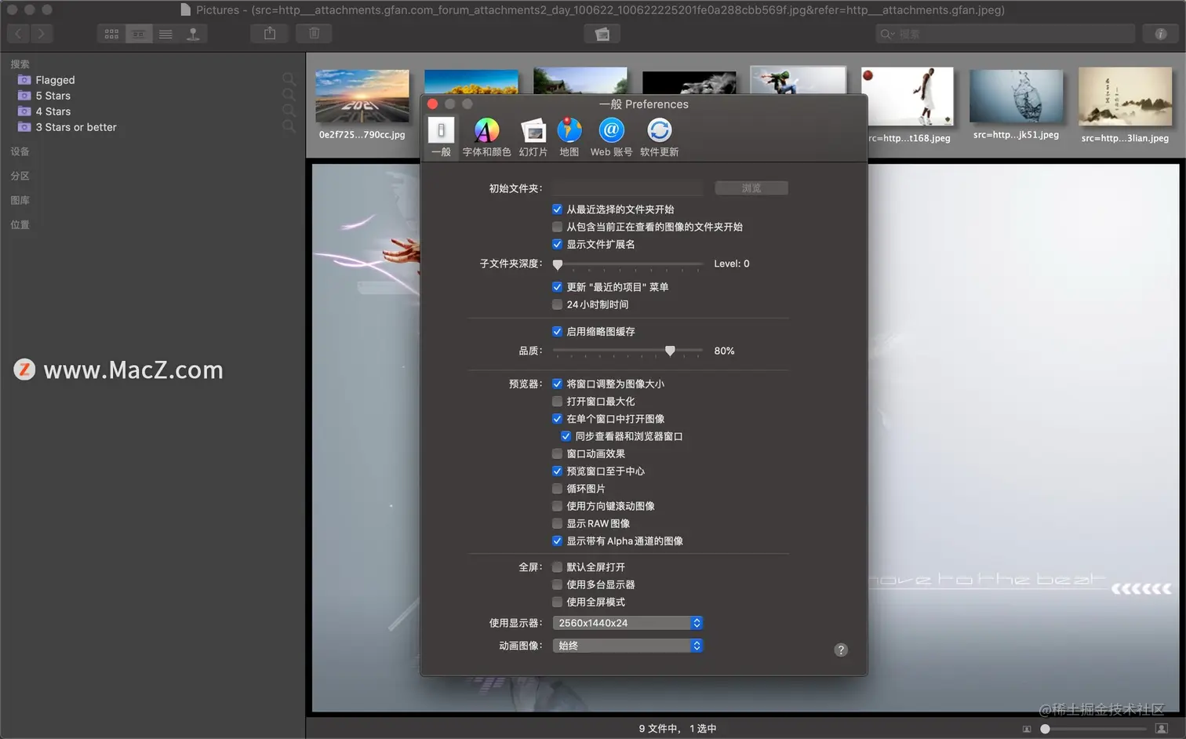Screen dimensions: 1186x739
Task: Open the 幻灯片 preferences tab
Action: 533,137
